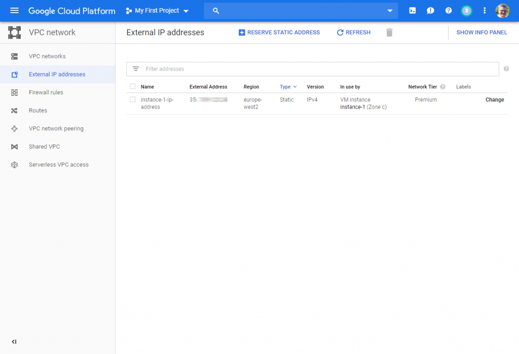This screenshot has height=354, width=519.
Task: Click the filter help question icon
Action: pyautogui.click(x=506, y=69)
